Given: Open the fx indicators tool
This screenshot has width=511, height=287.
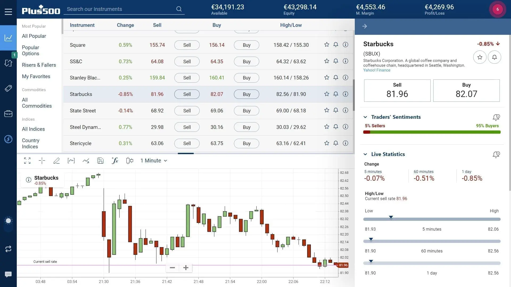Looking at the screenshot, I should click(x=115, y=161).
